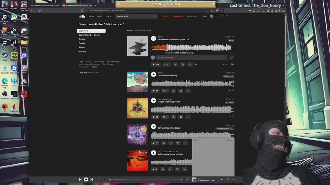Like Delirium (feat. Mizz Dizzy) with 17 likes
The width and height of the screenshot is (330, 185).
click(x=155, y=143)
